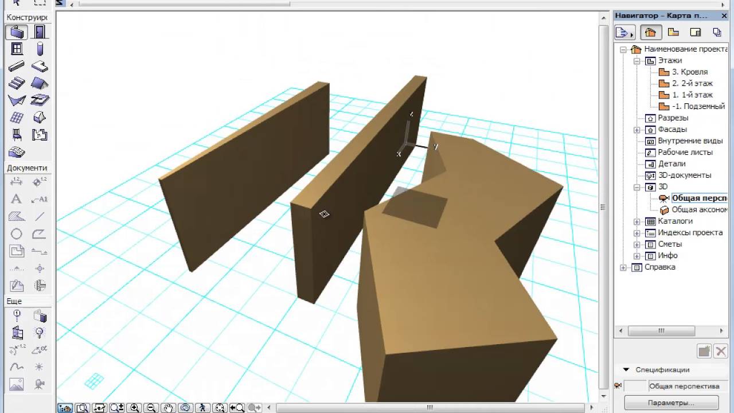This screenshot has height=413, width=734.
Task: Go to previous zoom
Action: coord(237,408)
